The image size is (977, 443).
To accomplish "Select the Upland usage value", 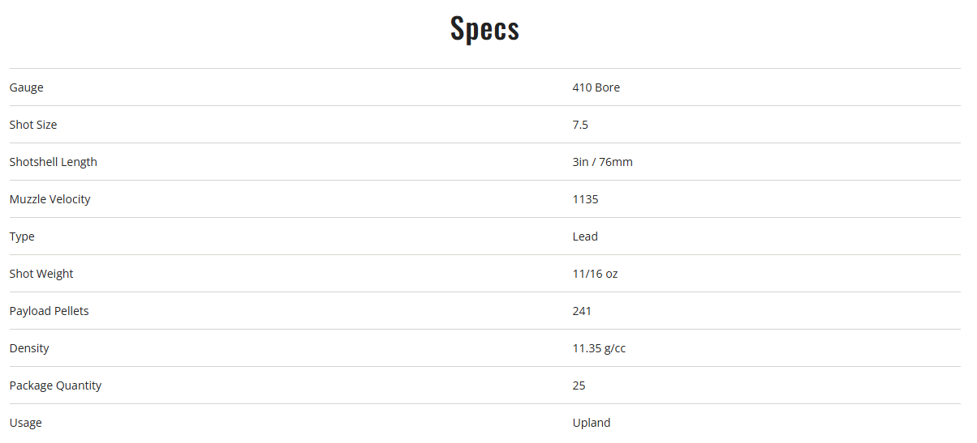I will 591,423.
